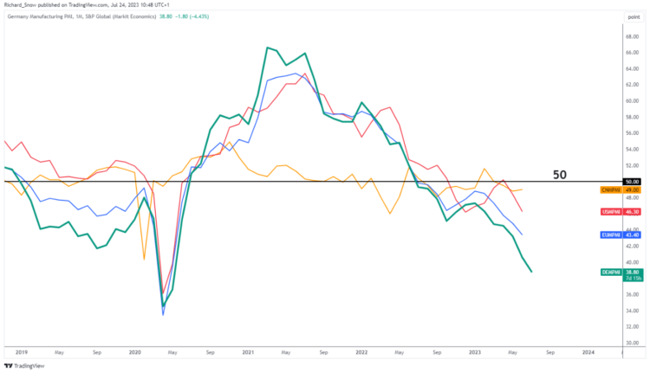Image resolution: width=650 pixels, height=372 pixels.
Task: Click the 2022 label on the time axis
Action: tap(361, 352)
